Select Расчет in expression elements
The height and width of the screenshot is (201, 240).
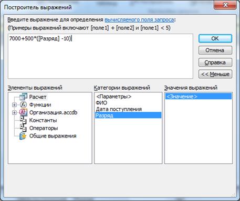point(38,97)
